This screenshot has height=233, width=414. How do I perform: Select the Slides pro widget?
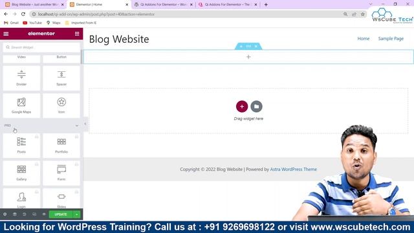pos(61,199)
